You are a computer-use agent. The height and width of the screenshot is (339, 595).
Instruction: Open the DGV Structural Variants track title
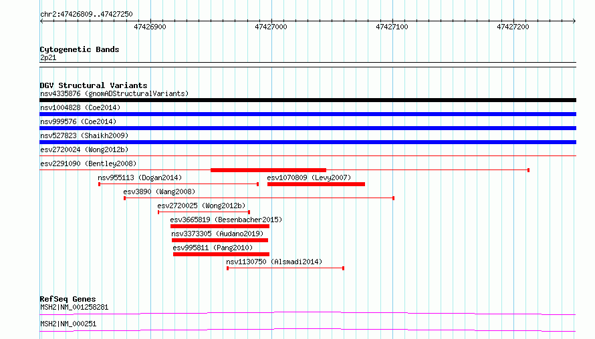tap(94, 85)
